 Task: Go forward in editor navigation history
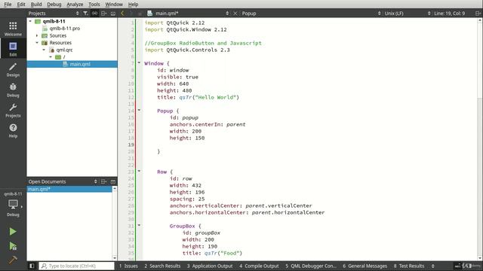[131, 14]
